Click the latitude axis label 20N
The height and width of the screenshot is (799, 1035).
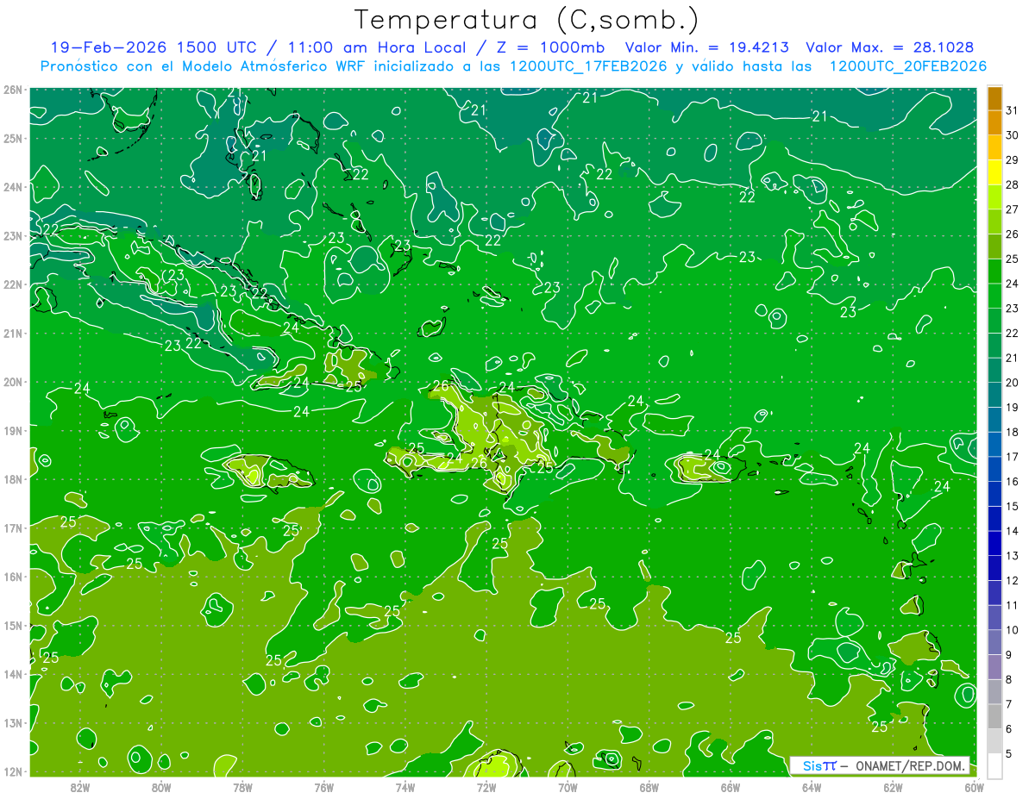pyautogui.click(x=13, y=382)
